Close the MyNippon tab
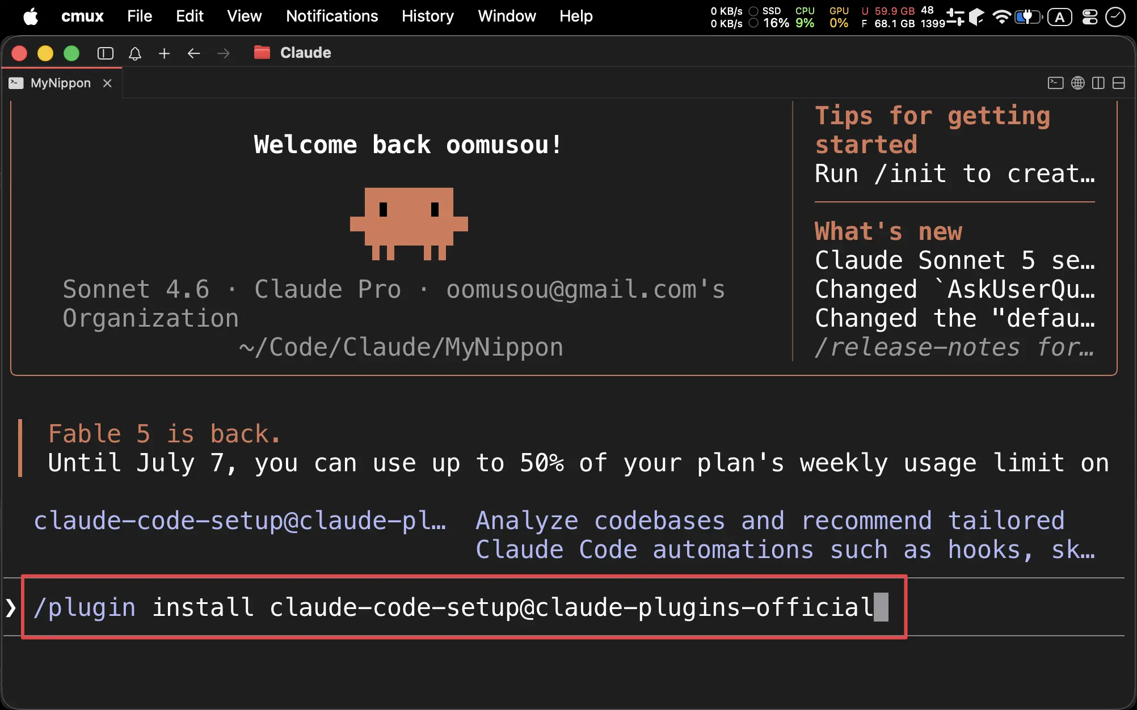Screen dimensions: 1137x710 pyautogui.click(x=107, y=83)
